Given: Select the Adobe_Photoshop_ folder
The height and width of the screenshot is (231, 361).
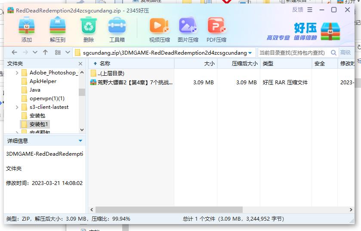Looking at the screenshot, I should pos(49,73).
